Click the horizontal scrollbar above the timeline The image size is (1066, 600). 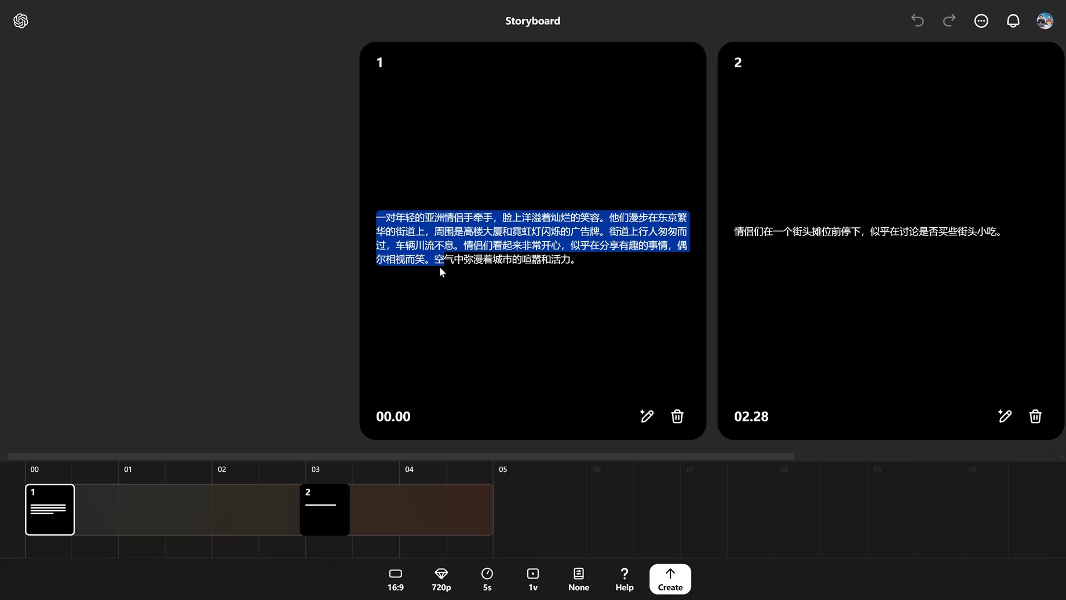[400, 457]
